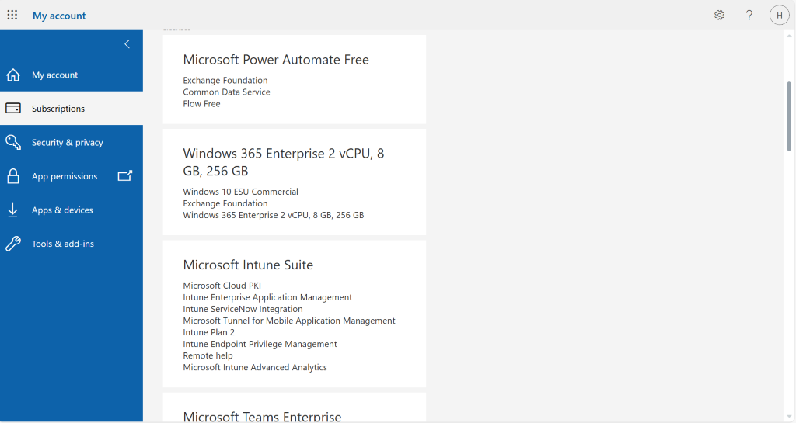The width and height of the screenshot is (796, 423).
Task: Click the small Windows 365 Enterprise service line
Action: click(x=273, y=215)
